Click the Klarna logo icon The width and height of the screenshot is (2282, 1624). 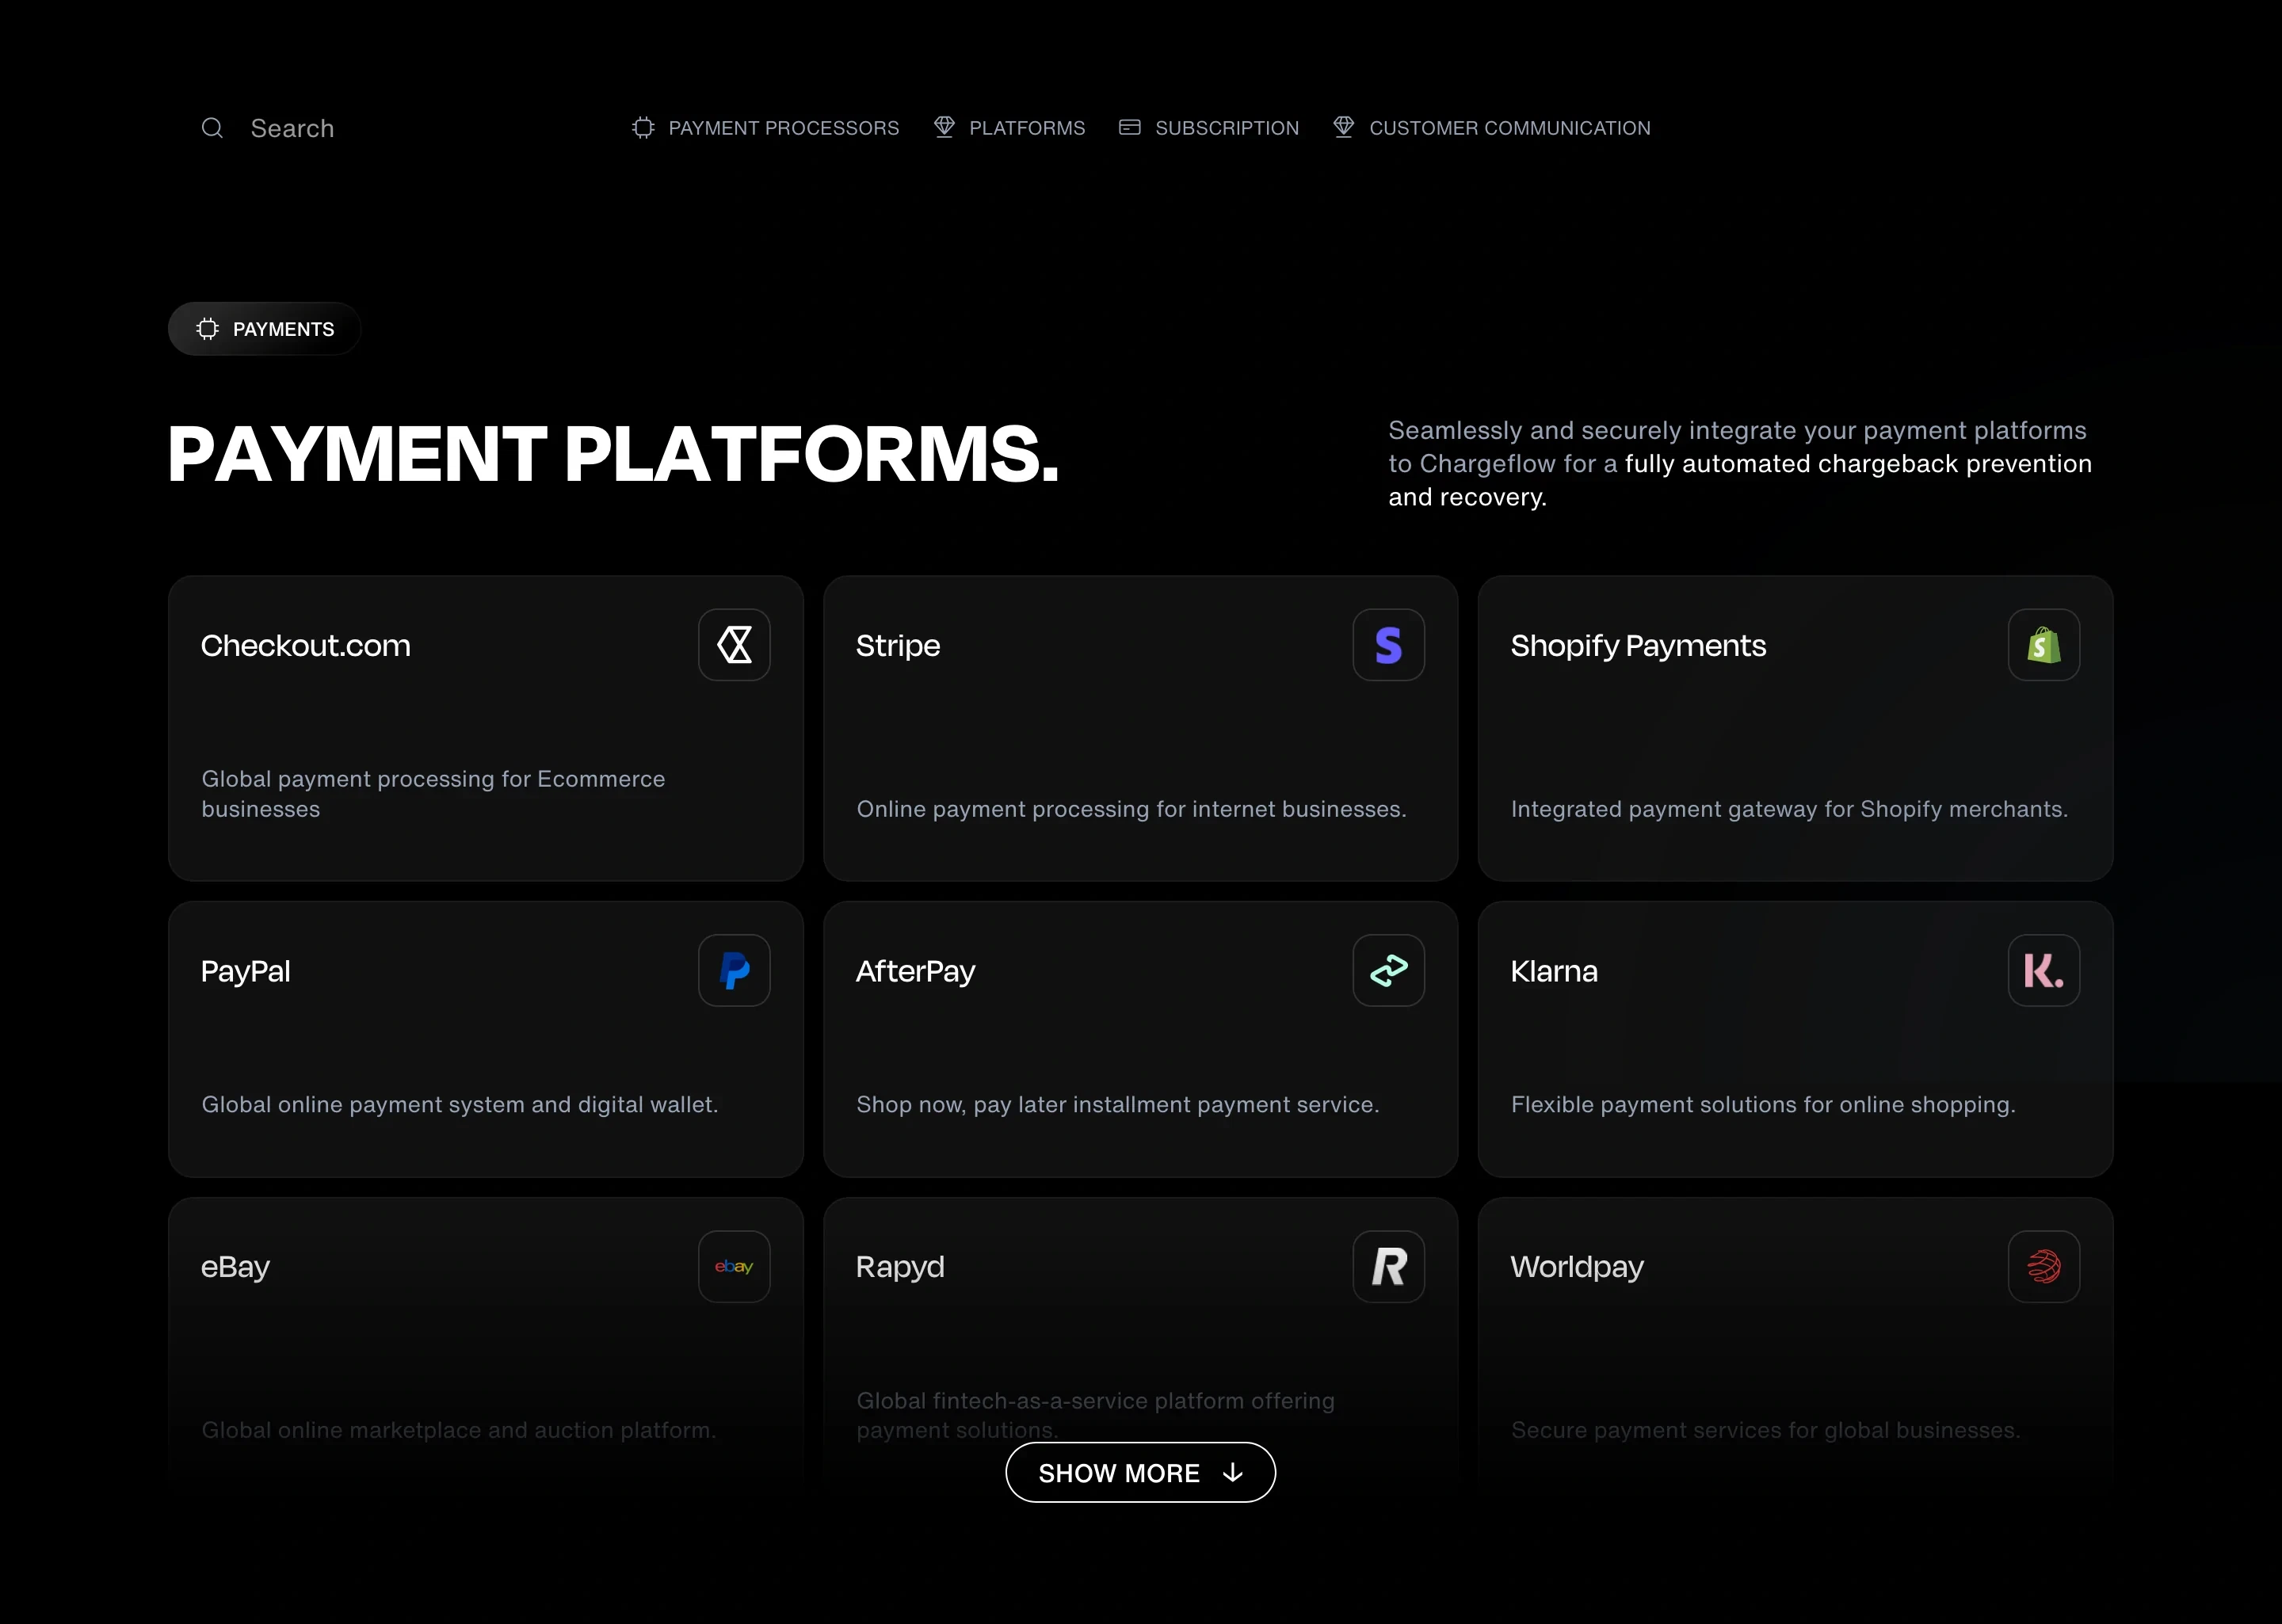[x=2043, y=970]
